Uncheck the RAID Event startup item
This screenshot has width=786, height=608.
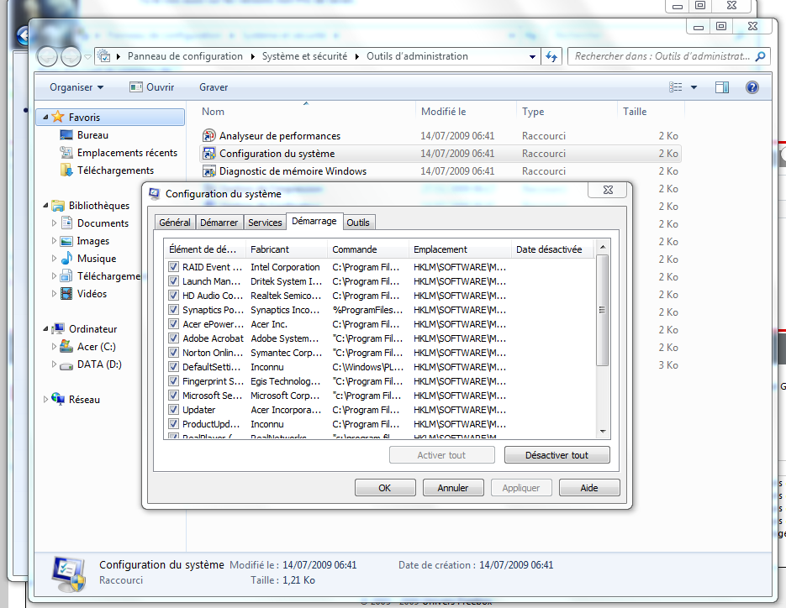point(173,267)
